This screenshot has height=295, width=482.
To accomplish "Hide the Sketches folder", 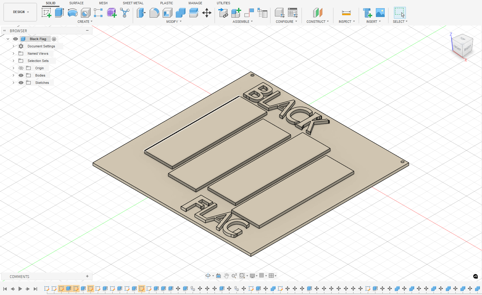I will [21, 83].
